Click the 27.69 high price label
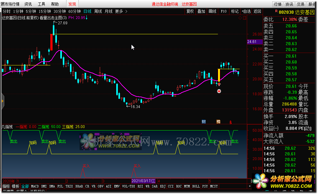 62,23
